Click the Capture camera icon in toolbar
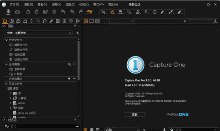Image resolution: width=220 pixels, height=131 pixels. pyautogui.click(x=17, y=12)
